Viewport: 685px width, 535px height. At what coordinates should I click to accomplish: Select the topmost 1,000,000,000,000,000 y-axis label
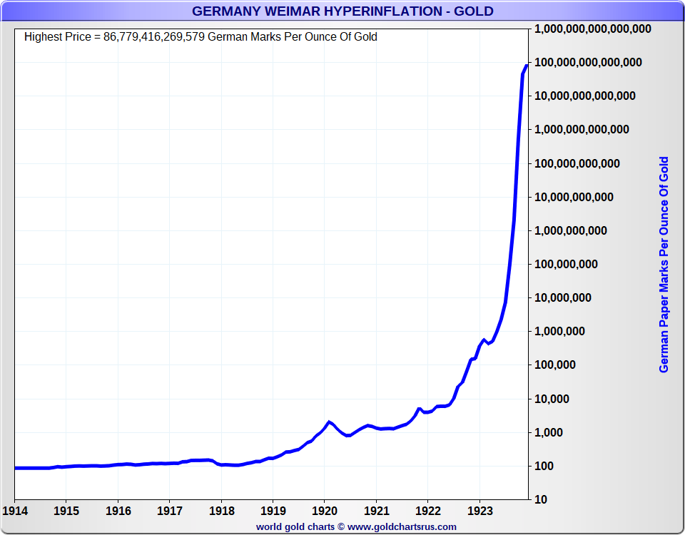click(592, 29)
